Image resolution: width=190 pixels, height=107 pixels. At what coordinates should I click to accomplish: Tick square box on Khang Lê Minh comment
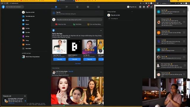(x=184, y=22)
